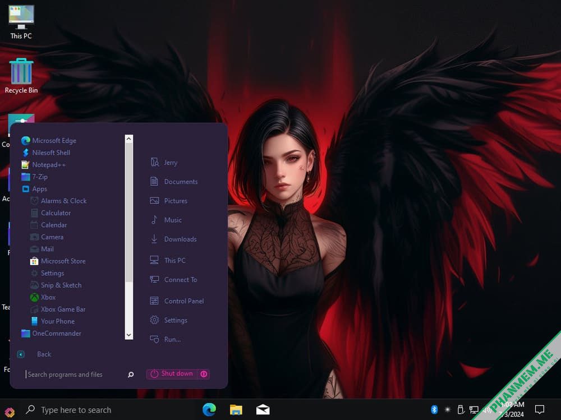Open Alarms & Clock app
This screenshot has height=420, width=561.
58,201
